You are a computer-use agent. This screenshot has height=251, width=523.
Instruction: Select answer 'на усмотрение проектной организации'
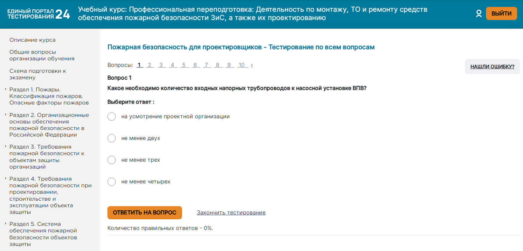point(112,117)
